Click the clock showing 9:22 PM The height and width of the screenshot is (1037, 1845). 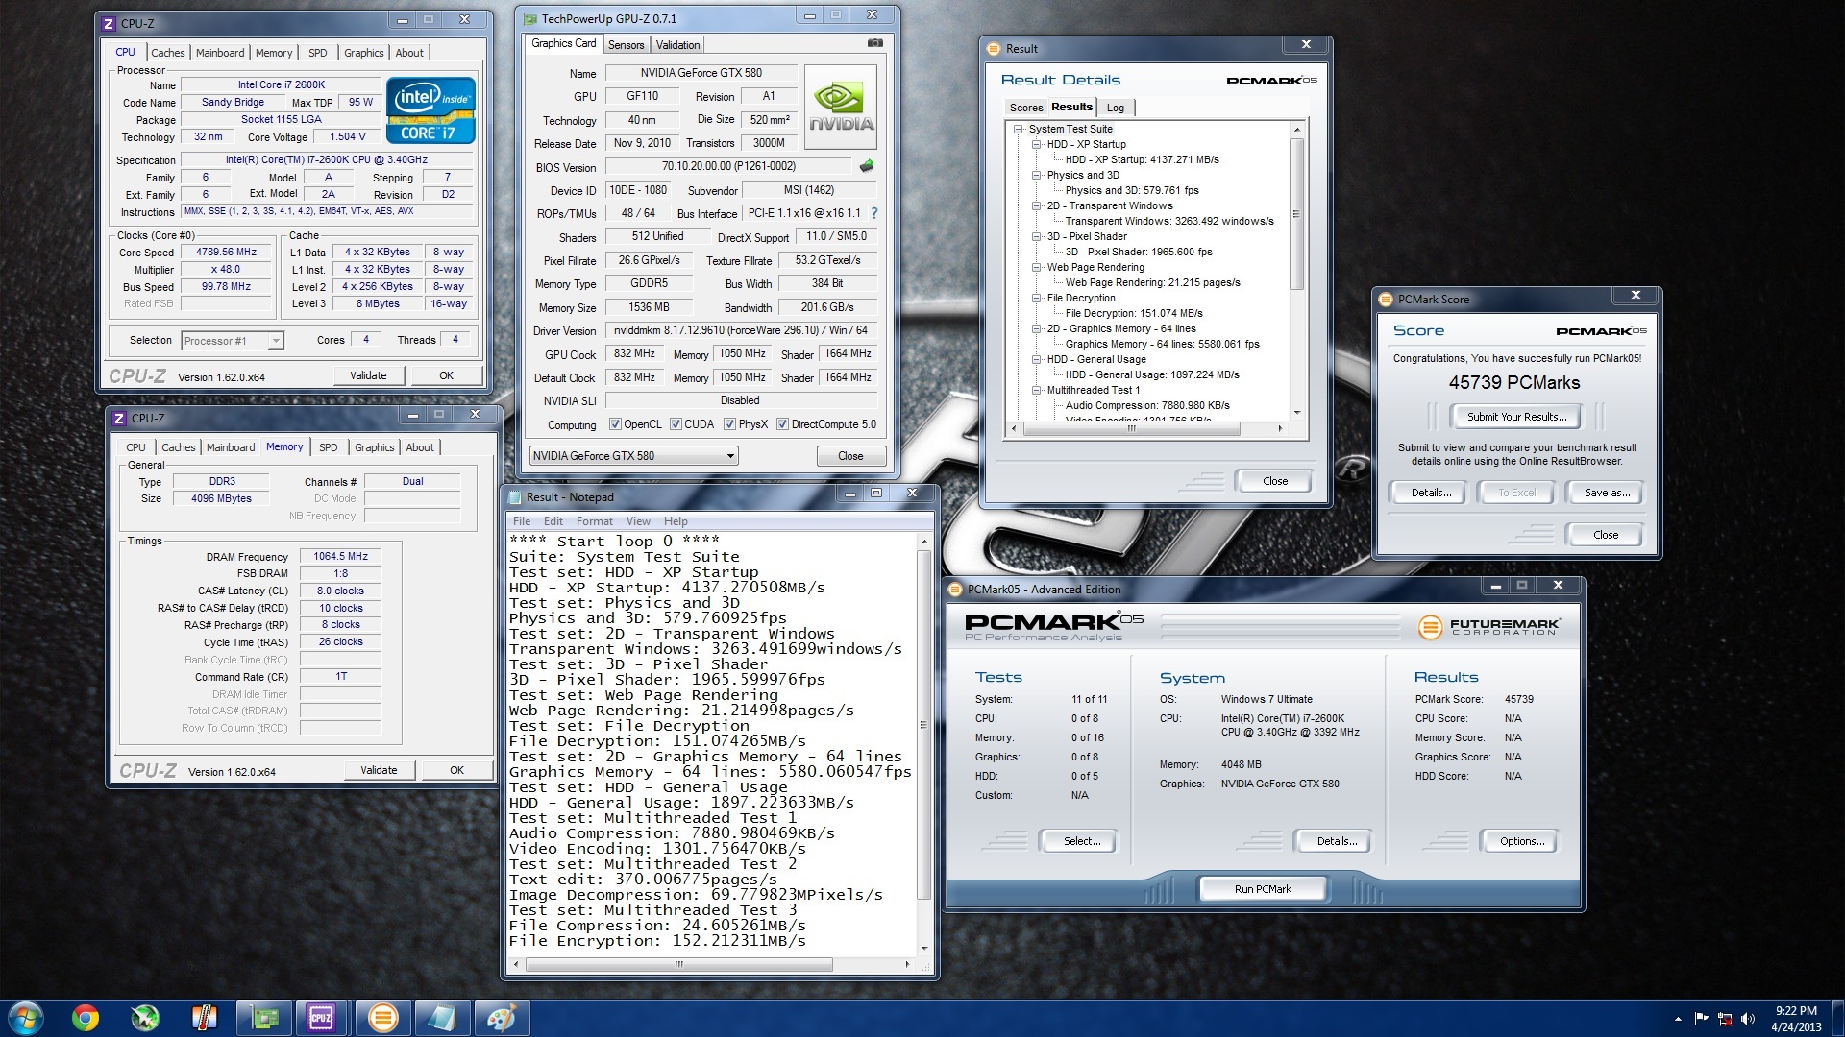(1795, 1010)
